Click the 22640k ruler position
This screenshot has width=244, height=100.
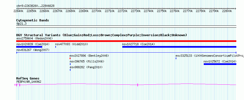19,11
